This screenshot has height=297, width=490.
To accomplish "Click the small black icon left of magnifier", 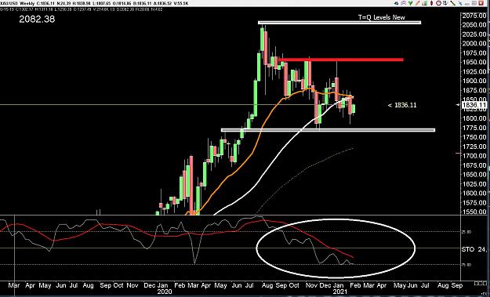I will [x=396, y=3].
